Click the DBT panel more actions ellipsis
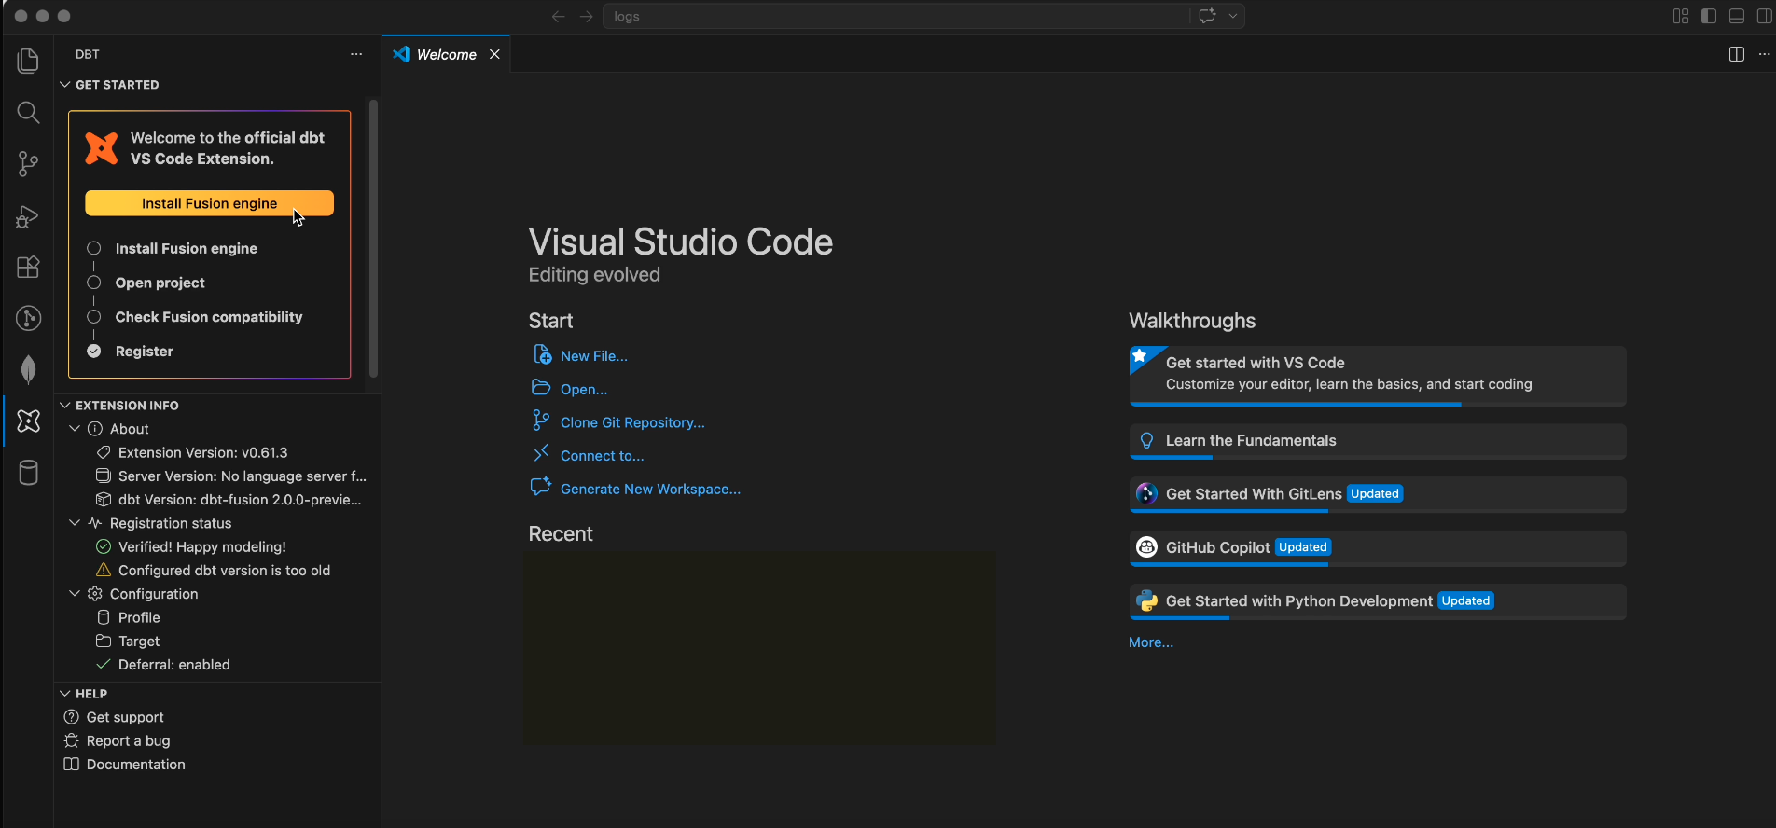This screenshot has width=1776, height=828. [x=356, y=54]
